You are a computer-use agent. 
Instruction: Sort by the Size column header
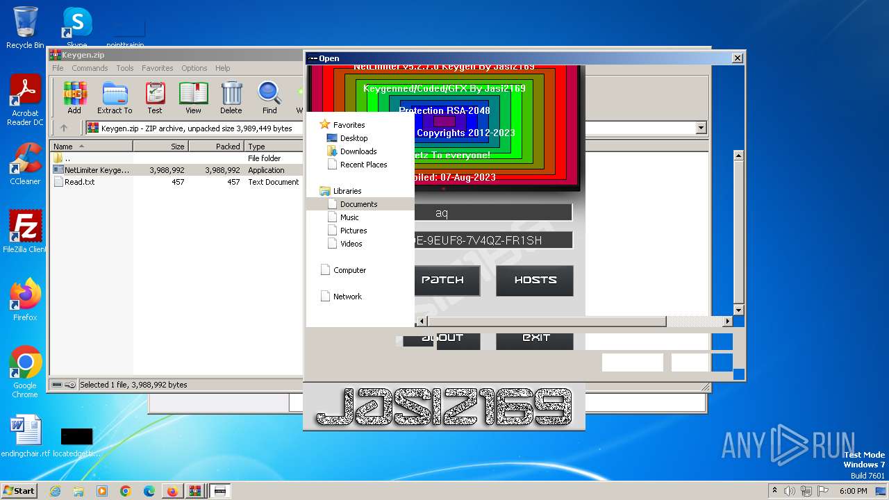click(160, 147)
